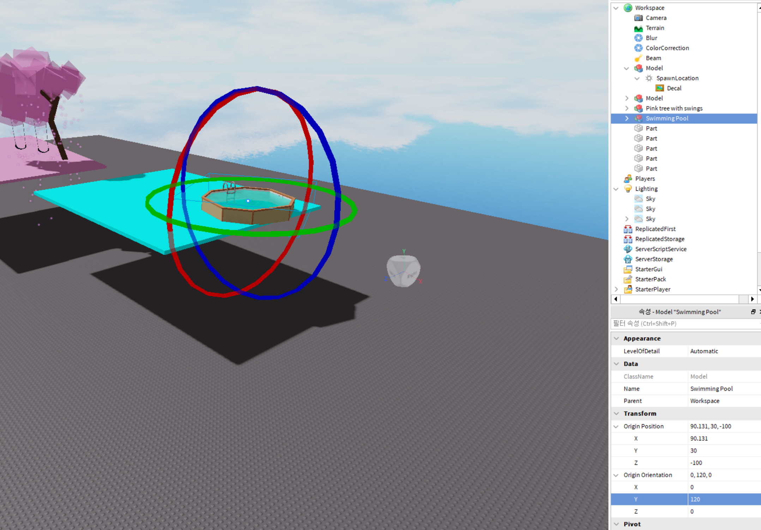This screenshot has height=530, width=761.
Task: Select ReplicatedStorage in the Explorer tree
Action: (659, 239)
